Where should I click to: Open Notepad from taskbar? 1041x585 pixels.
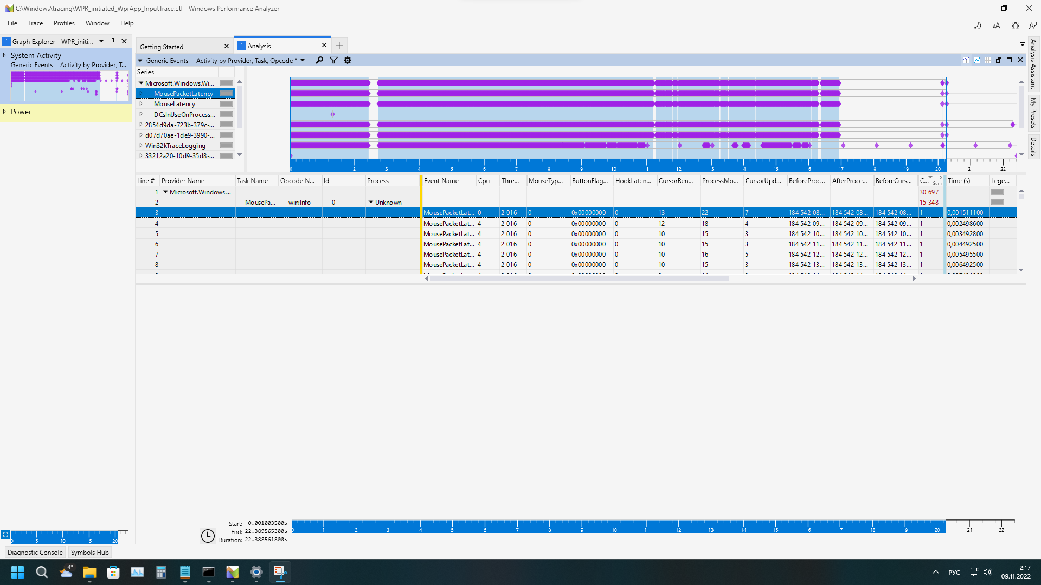[x=185, y=572]
